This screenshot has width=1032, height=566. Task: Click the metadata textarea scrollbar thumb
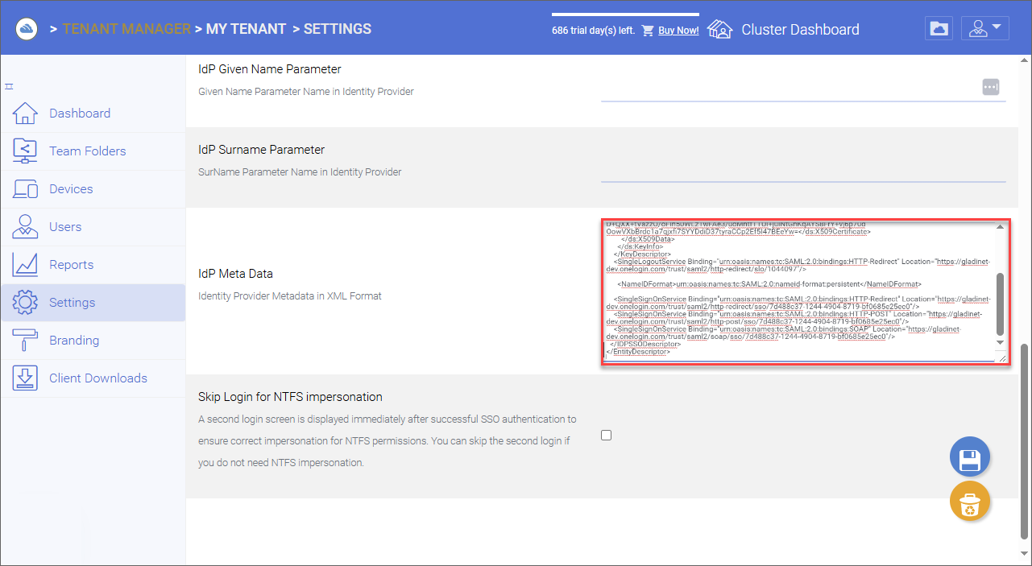(x=1001, y=304)
